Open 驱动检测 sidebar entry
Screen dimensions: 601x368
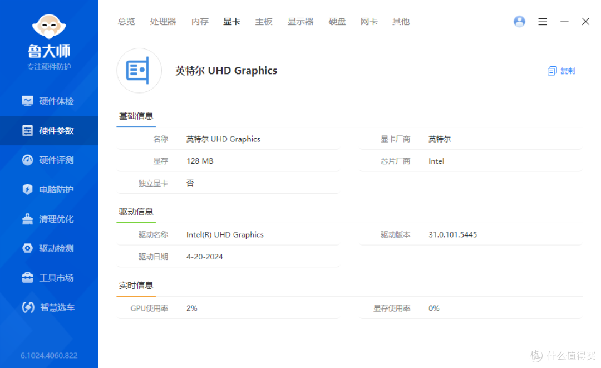tap(48, 248)
